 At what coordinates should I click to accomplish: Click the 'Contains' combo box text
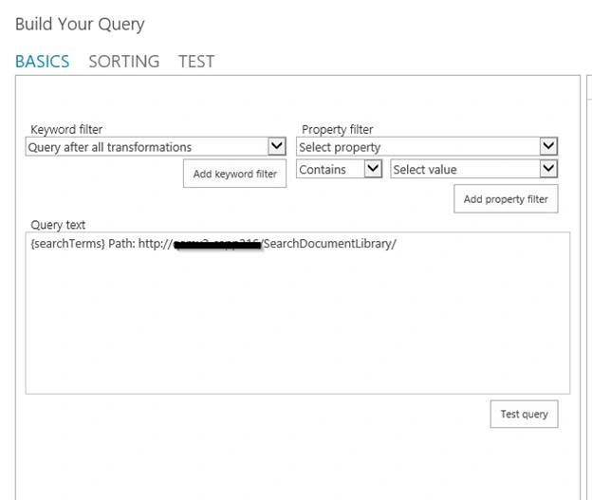pos(323,170)
